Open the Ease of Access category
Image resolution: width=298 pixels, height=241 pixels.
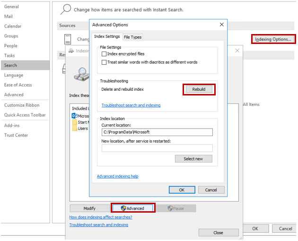[25, 85]
